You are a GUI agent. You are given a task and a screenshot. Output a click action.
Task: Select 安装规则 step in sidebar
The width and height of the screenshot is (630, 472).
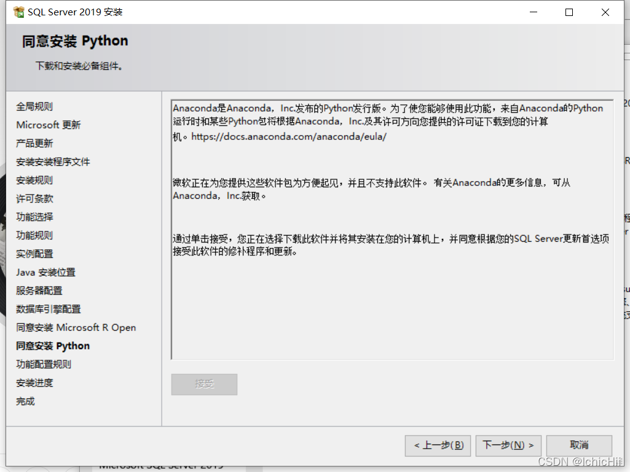[34, 180]
